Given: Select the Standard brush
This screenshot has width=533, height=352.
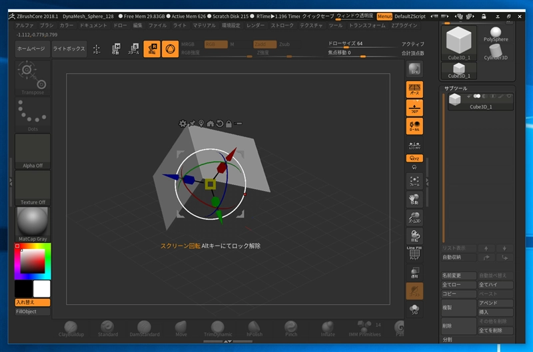Looking at the screenshot, I should 108,329.
